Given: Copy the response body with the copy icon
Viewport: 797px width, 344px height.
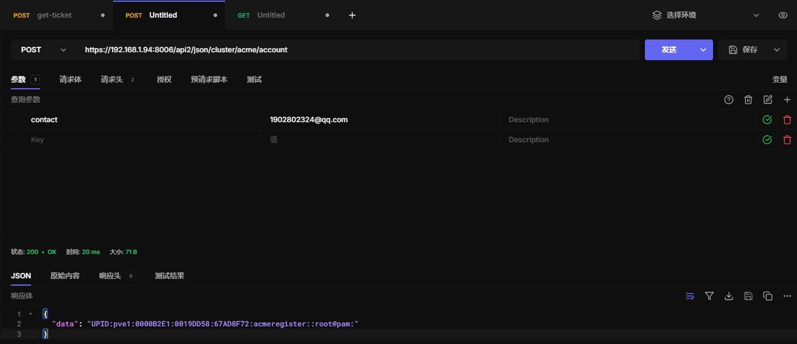Looking at the screenshot, I should (x=768, y=296).
